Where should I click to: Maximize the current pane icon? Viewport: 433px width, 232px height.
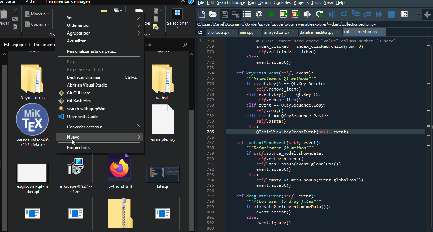(404, 14)
